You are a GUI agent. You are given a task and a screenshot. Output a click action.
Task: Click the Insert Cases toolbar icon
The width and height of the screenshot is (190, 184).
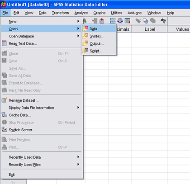tap(95, 21)
